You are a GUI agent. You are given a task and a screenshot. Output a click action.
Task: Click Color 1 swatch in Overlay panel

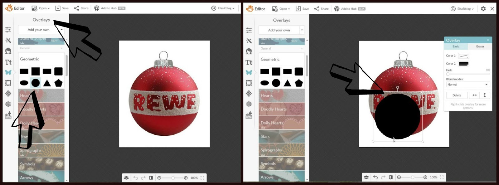point(463,56)
